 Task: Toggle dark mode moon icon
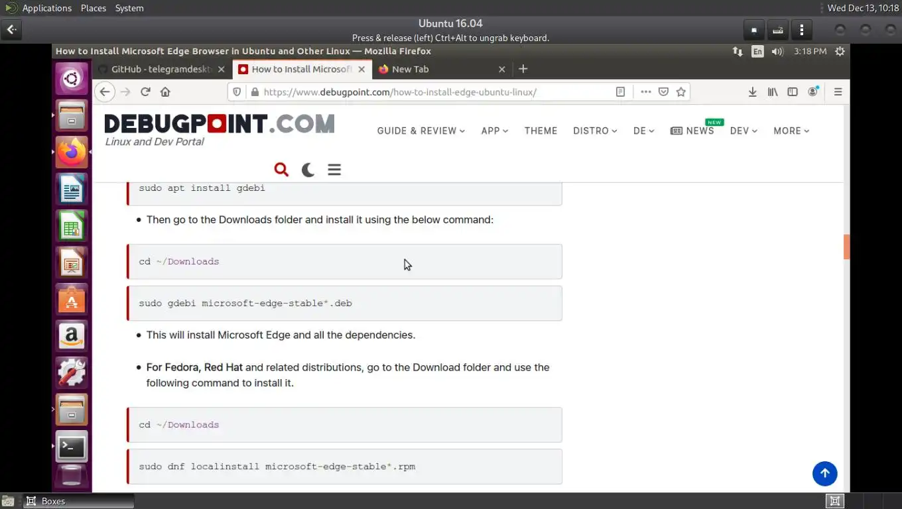pyautogui.click(x=308, y=170)
